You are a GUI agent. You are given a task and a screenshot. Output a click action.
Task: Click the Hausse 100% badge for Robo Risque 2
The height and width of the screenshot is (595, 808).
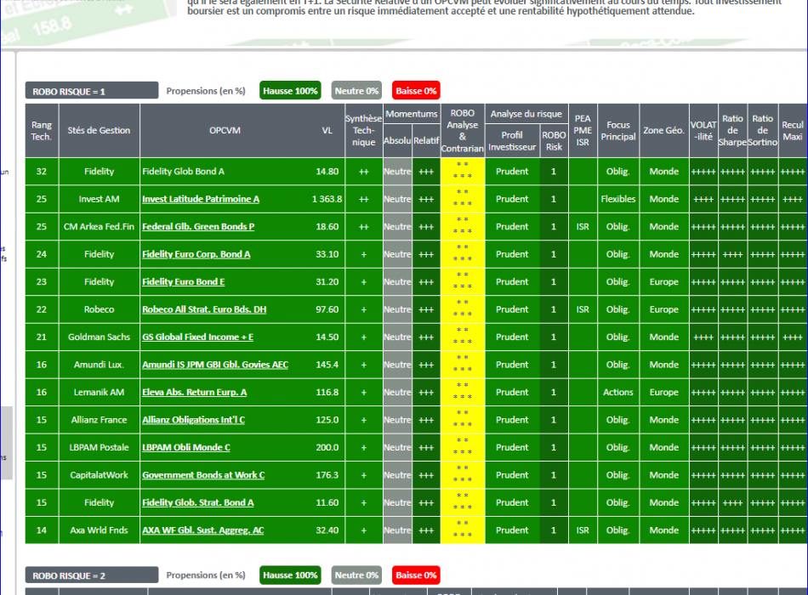click(290, 575)
